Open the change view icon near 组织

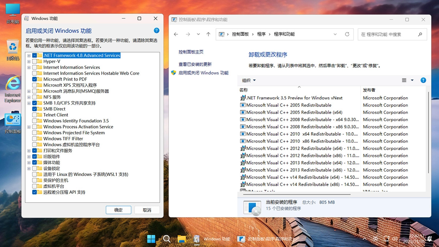404,80
